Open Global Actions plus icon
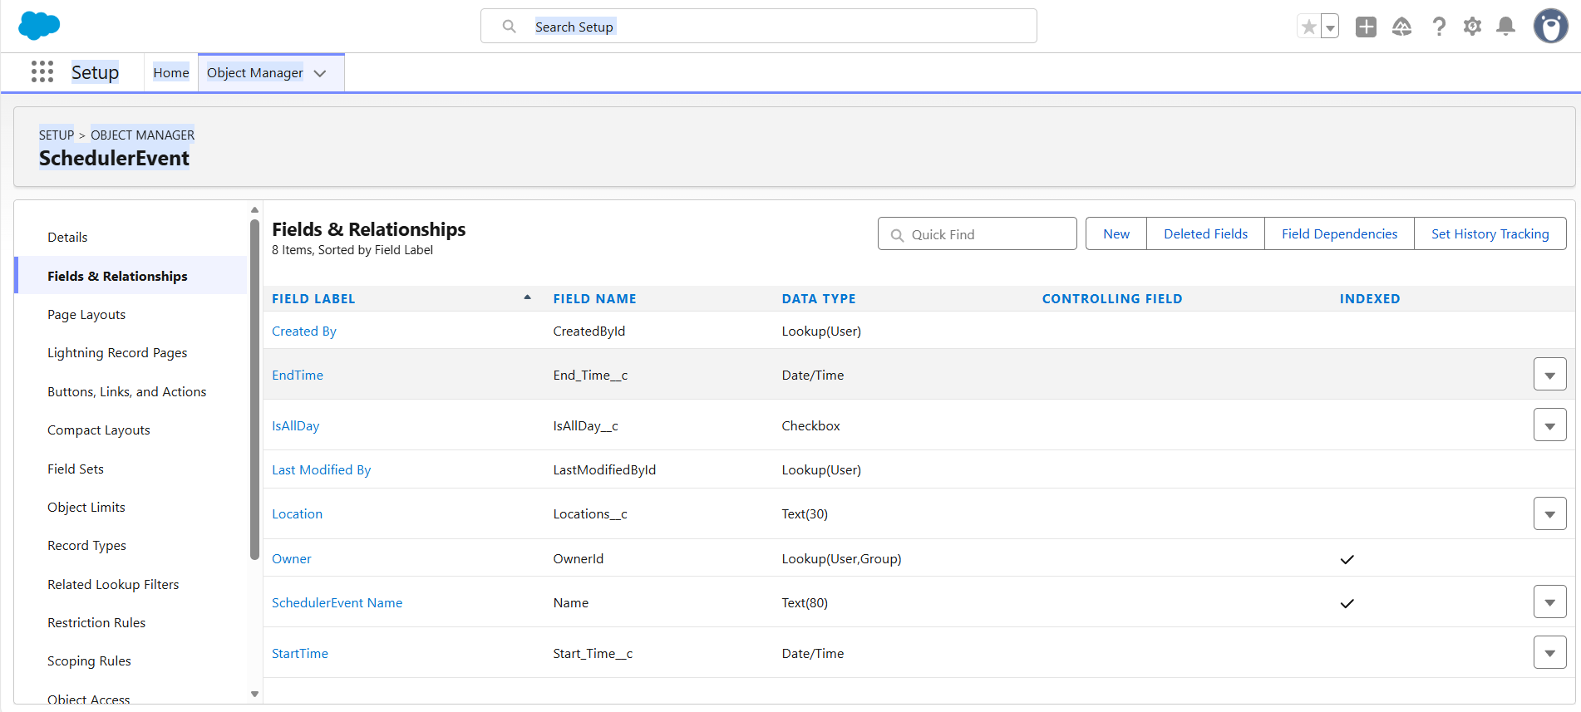Viewport: 1581px width, 712px height. (1366, 27)
